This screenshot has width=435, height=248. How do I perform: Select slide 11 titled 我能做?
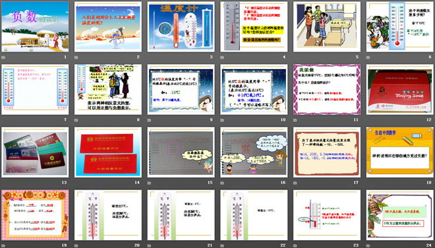tap(327, 89)
